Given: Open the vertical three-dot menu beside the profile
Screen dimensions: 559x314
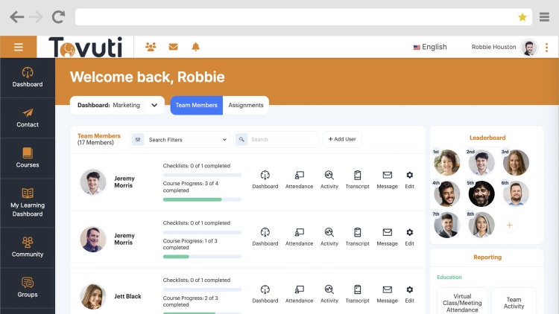Looking at the screenshot, I should [546, 48].
